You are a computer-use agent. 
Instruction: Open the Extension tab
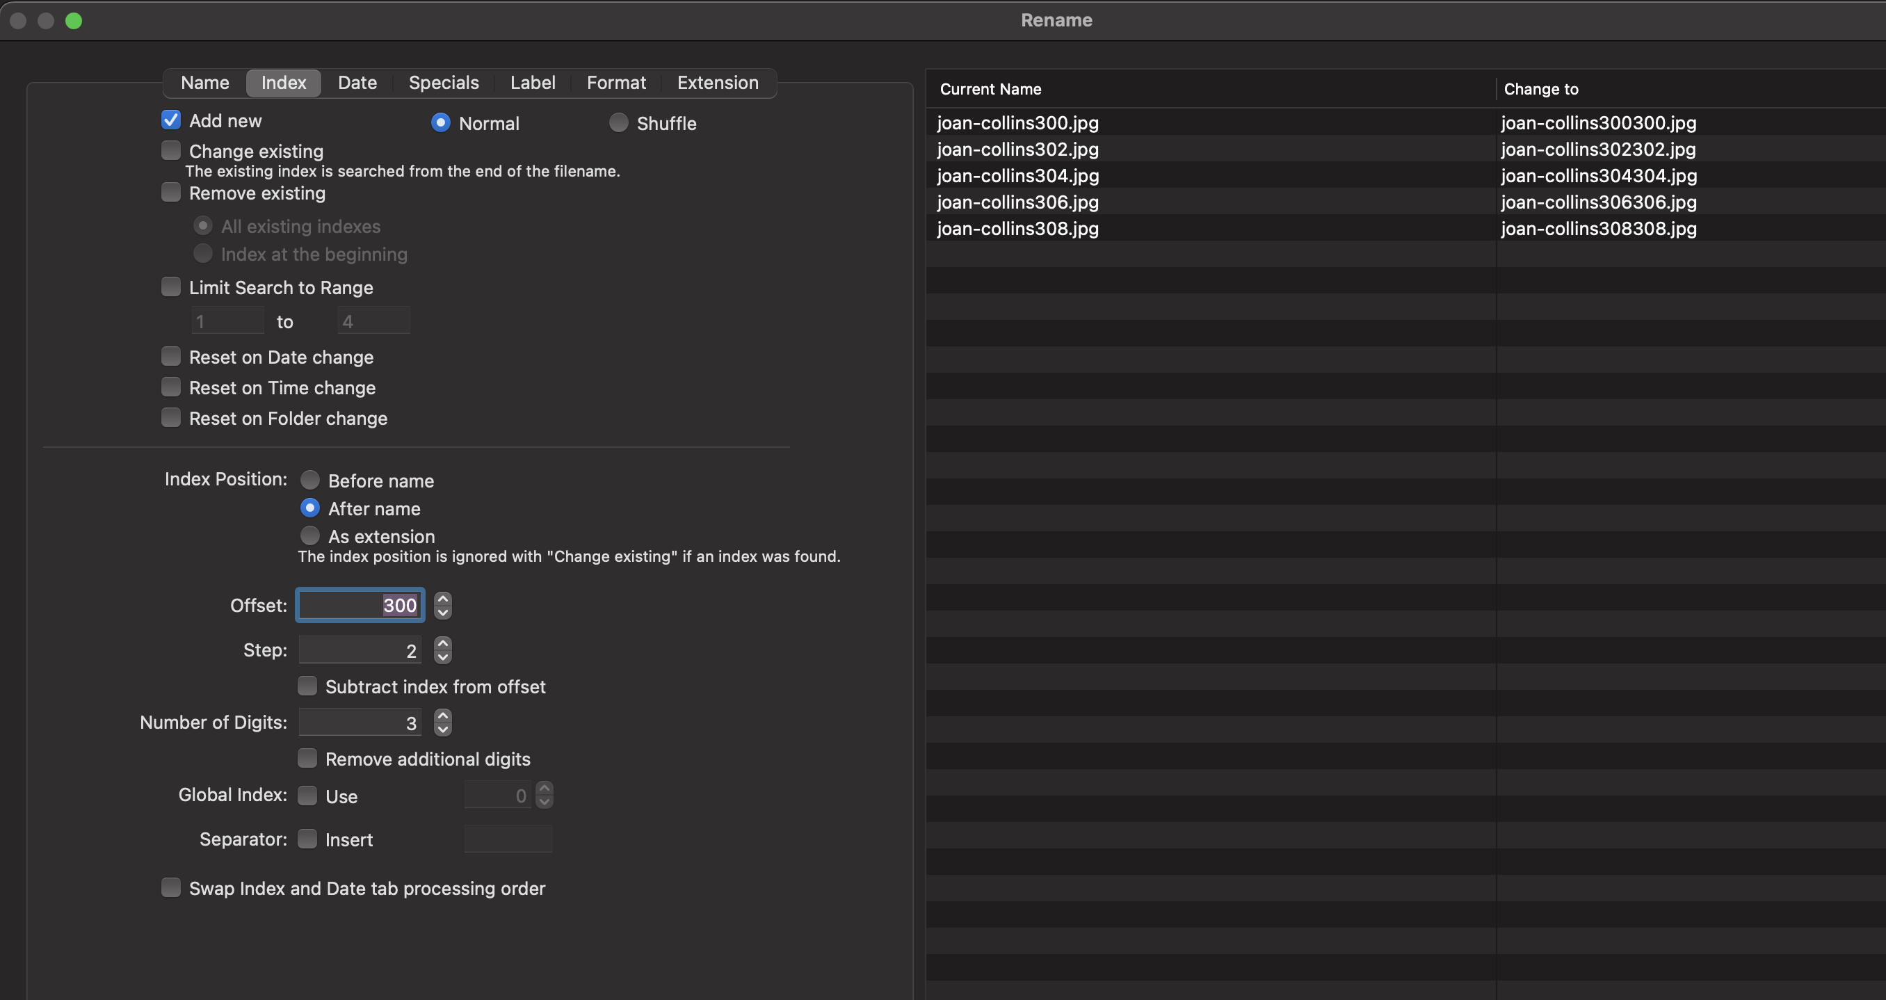718,83
